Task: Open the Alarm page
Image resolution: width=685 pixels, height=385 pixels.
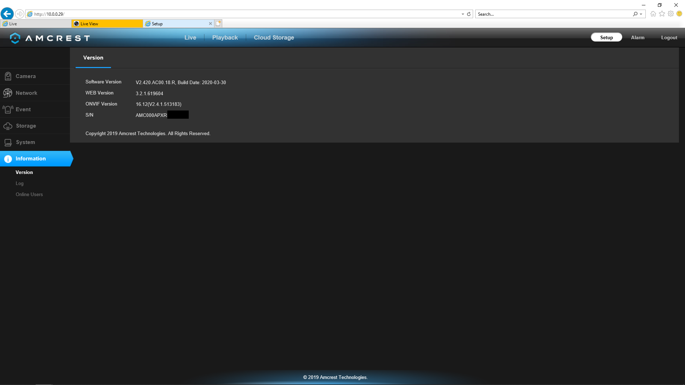Action: tap(638, 37)
